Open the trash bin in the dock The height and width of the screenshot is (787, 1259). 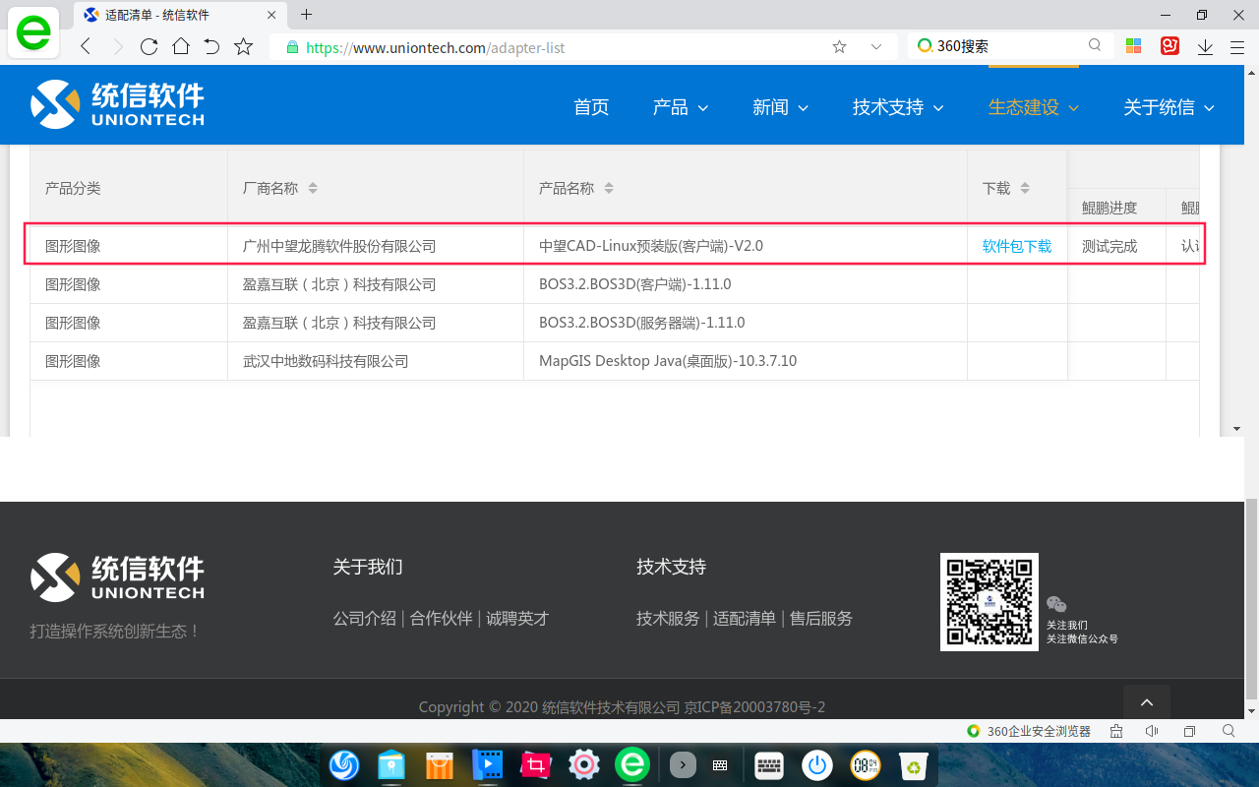pos(914,765)
